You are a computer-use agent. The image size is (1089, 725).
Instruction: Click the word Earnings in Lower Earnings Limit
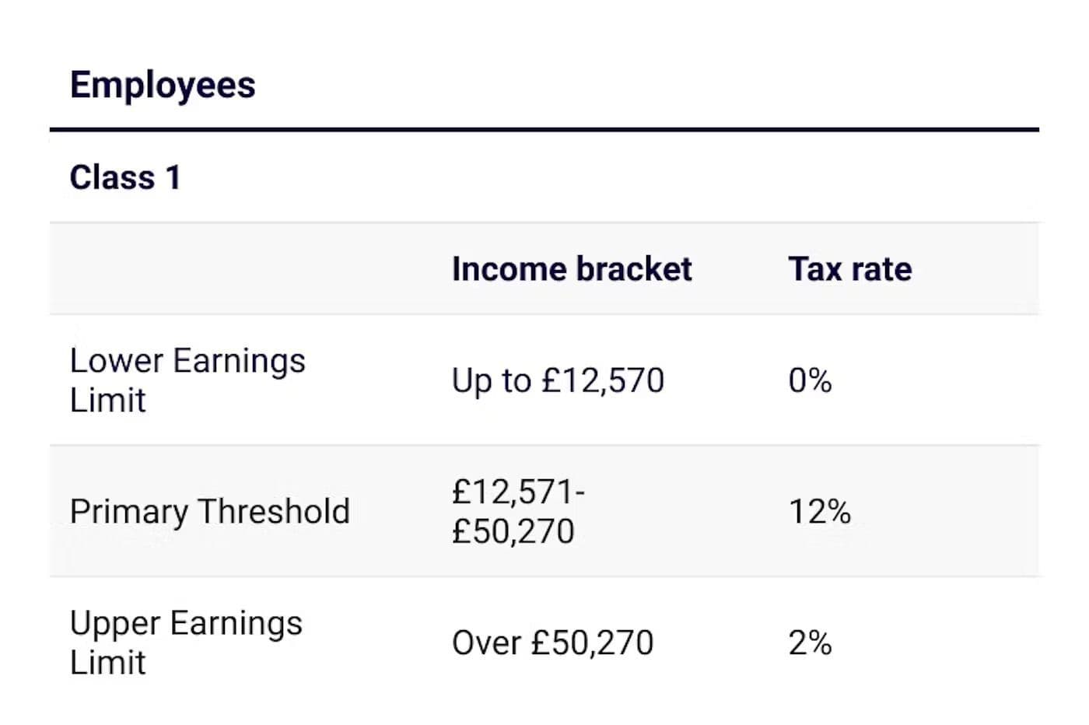(x=239, y=362)
